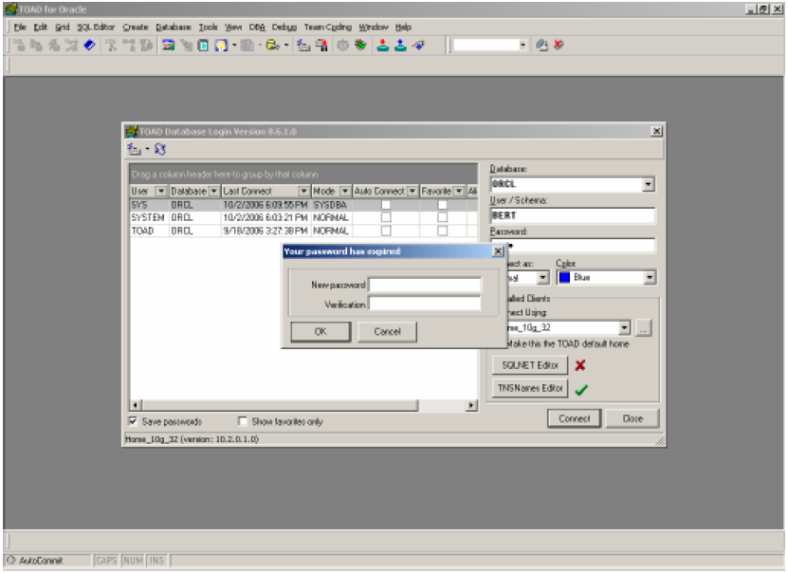Enable Show favorites only
Screen dimensions: 788x573
coord(243,420)
